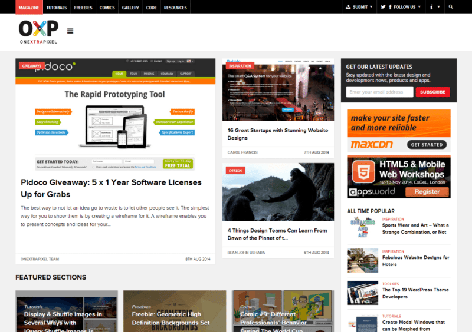Viewport: 472px width, 332px height.
Task: Open the Pidoco Giveaway article title
Action: coord(111,188)
